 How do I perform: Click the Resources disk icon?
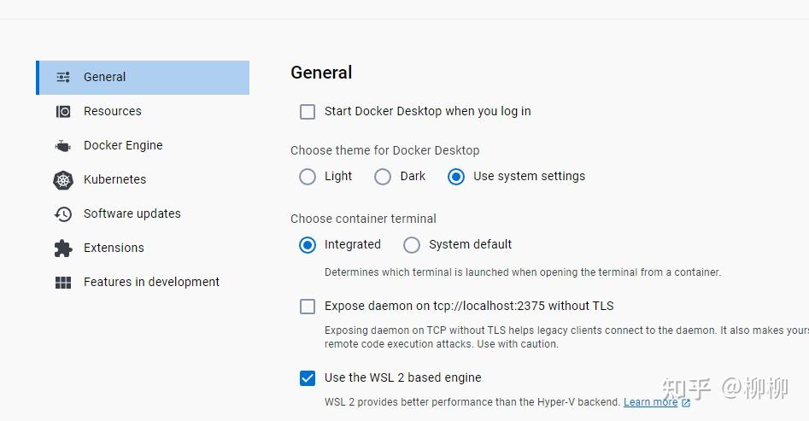click(63, 111)
